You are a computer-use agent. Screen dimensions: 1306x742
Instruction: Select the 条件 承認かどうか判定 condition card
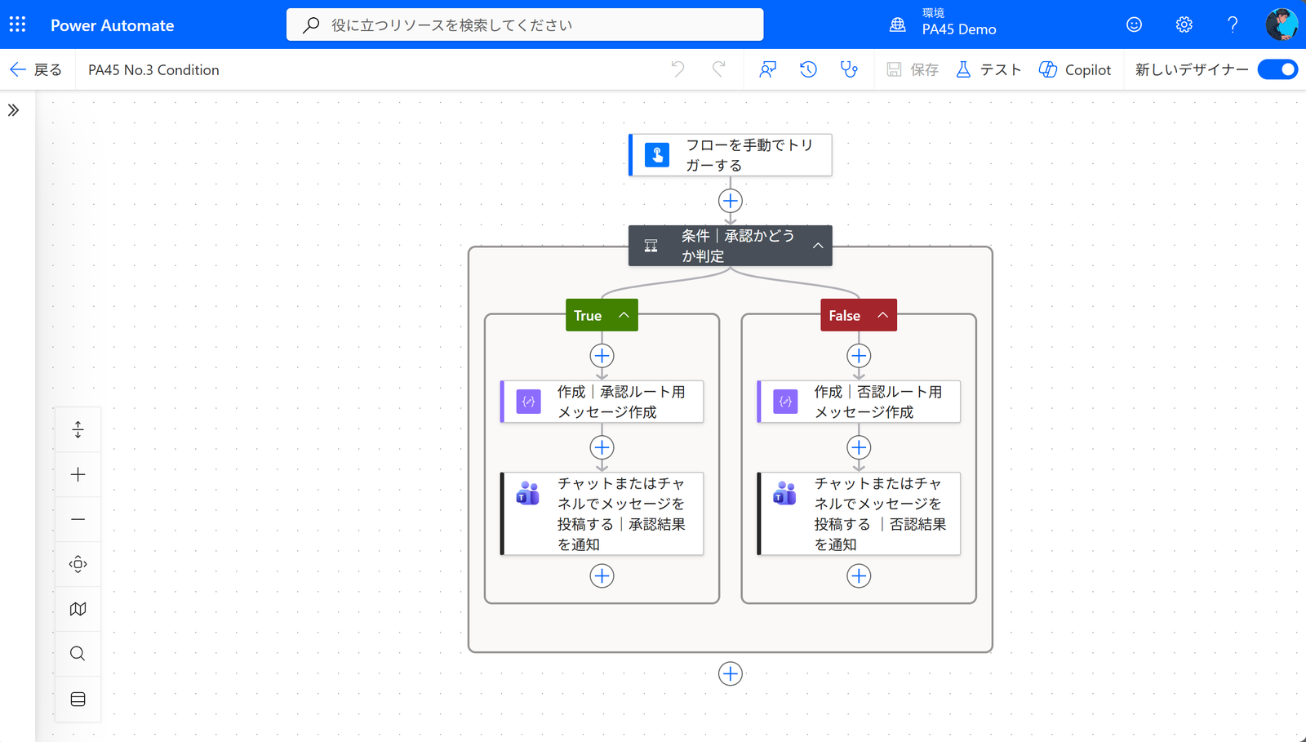tap(731, 246)
